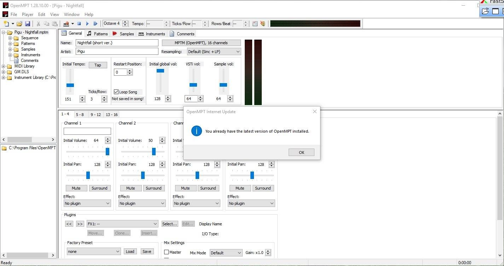
Task: Click the Paste clipboard toolbar icon
Action: (54, 24)
